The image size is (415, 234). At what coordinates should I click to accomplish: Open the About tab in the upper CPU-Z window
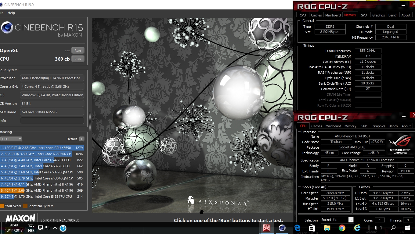pyautogui.click(x=406, y=15)
